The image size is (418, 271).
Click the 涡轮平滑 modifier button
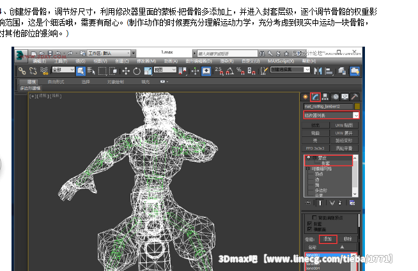344,148
